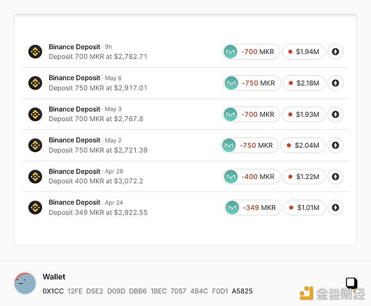Screen dimensions: 371x306
Task: Open the $1.22M value pill
Action: [x=304, y=177]
